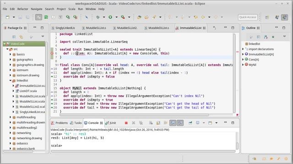Open MutableSLList.scala in Package Explorer
The width and height of the screenshot is (293, 164).
point(32,101)
